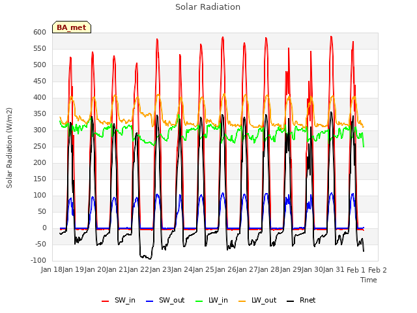This screenshot has width=417, height=313.
Task: Click the Solar Radiation (W/m2) axis label
Action: 9,148
